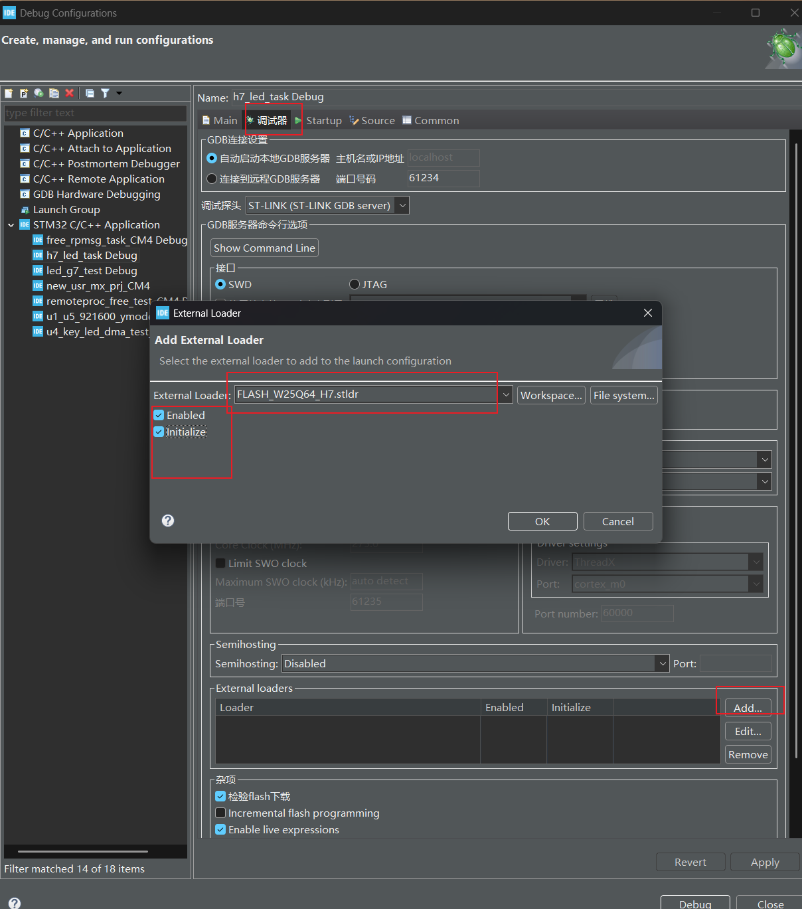Click the New launch configuration icon
Screen dimensions: 802x909
click(x=9, y=94)
